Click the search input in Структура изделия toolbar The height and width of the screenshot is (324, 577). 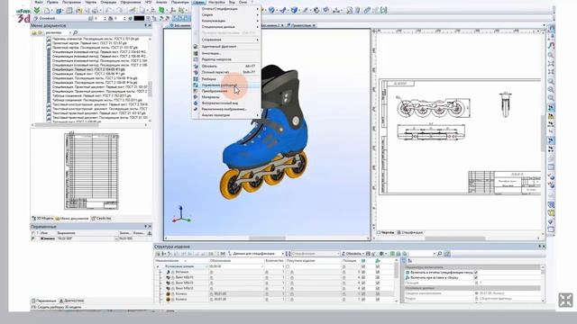(423, 254)
